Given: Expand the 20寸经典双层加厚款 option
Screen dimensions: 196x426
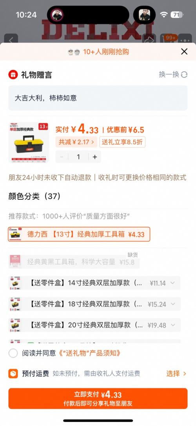Looking at the screenshot, I should click(94, 325).
